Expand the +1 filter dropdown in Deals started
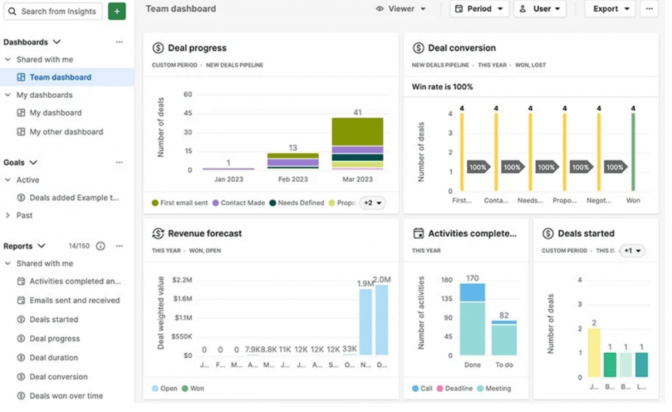672x412 pixels. (633, 251)
